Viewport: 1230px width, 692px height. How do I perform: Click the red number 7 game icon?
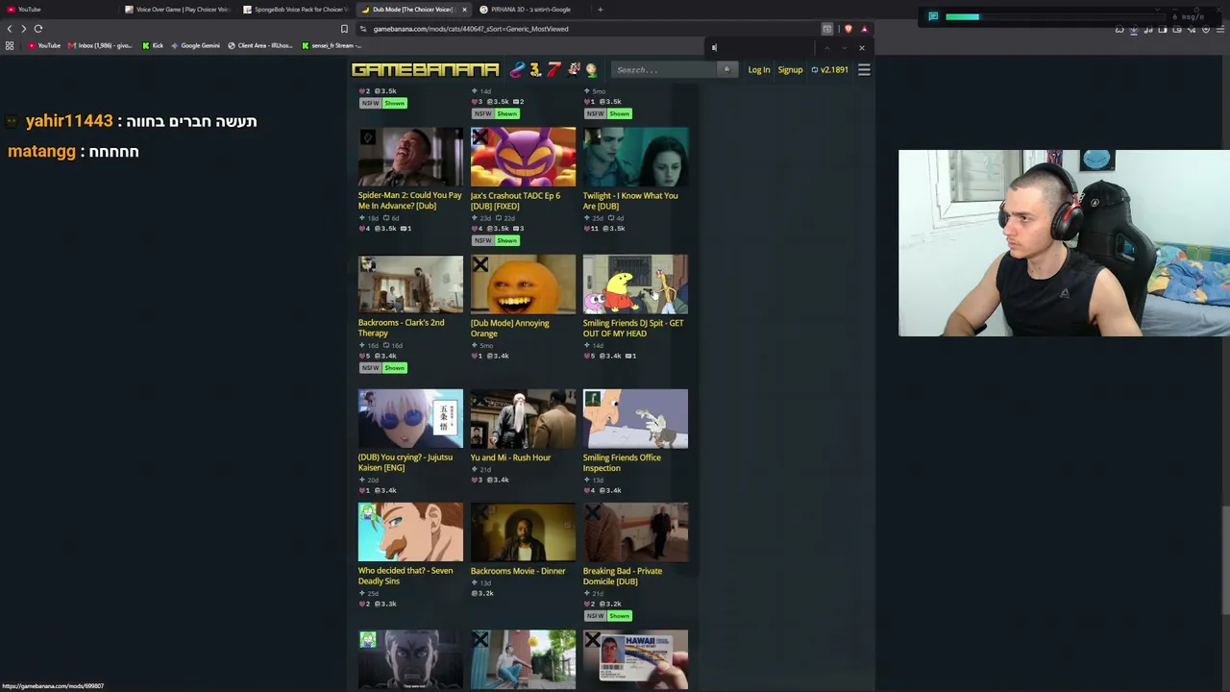553,69
